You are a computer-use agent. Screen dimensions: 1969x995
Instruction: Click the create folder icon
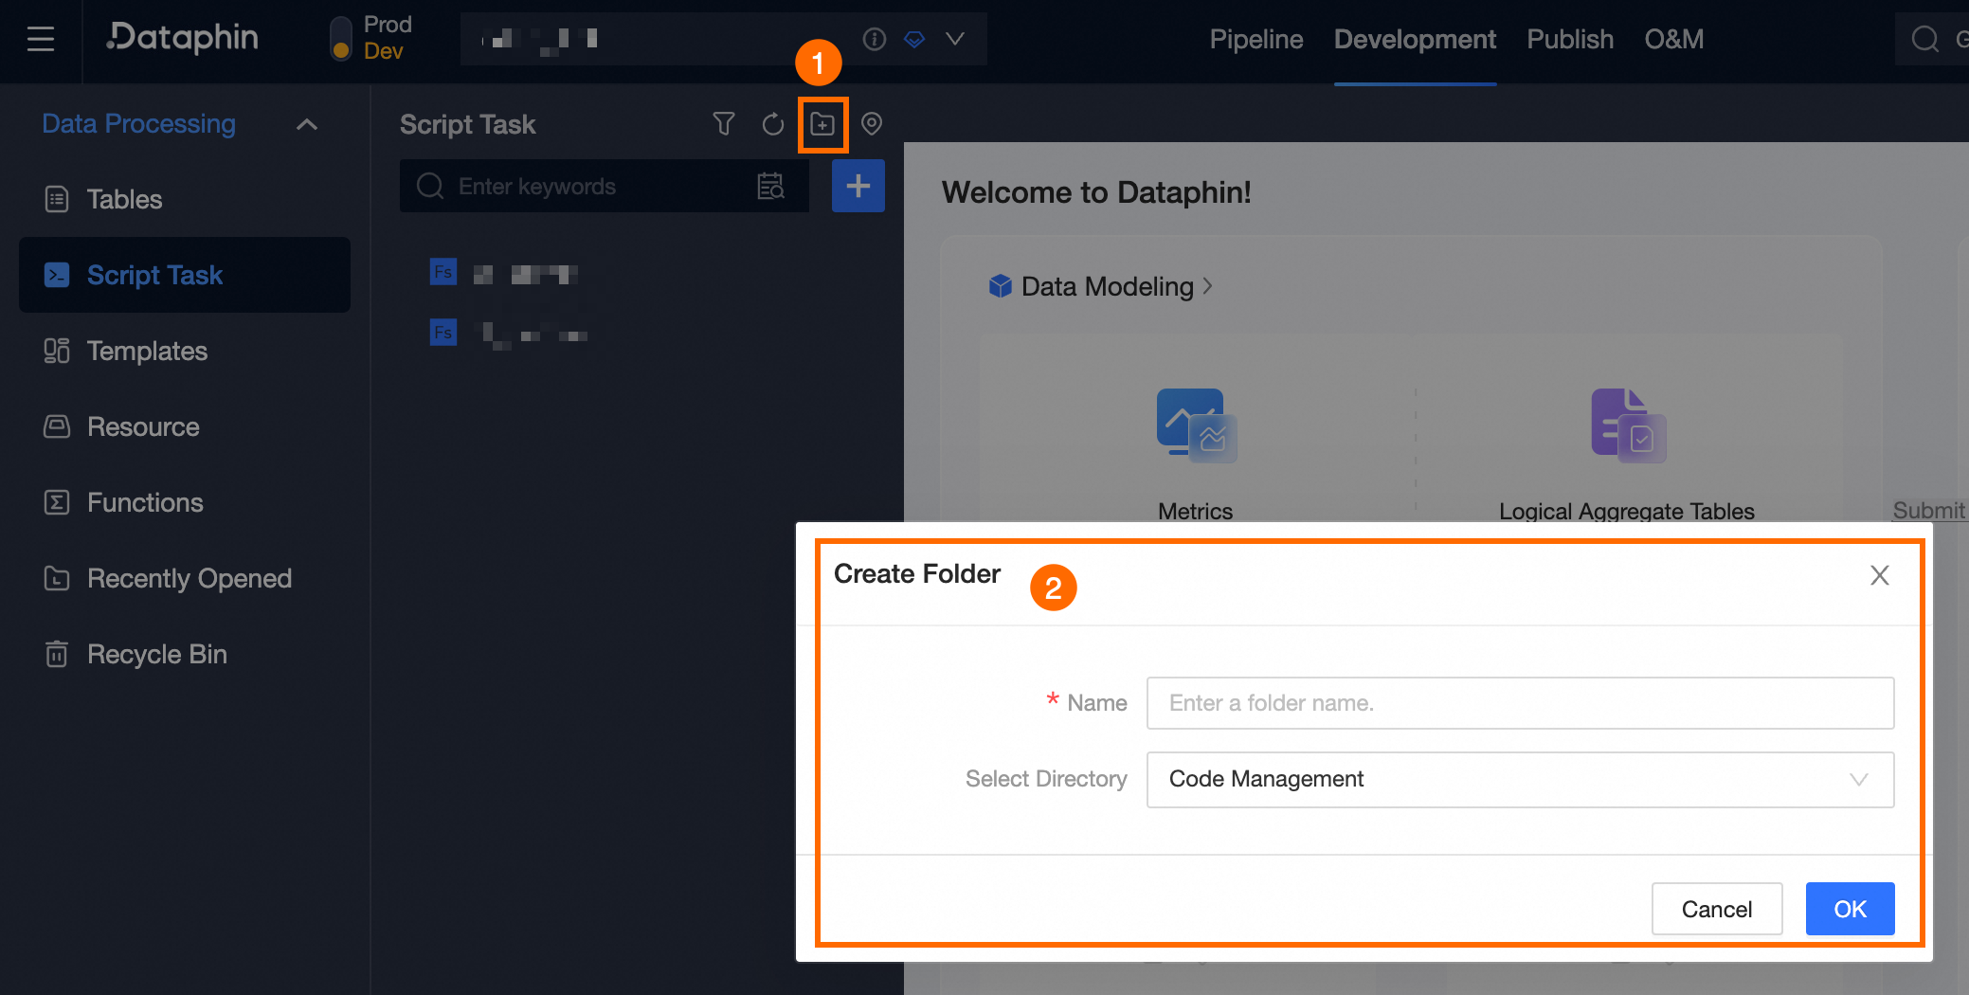pos(822,124)
